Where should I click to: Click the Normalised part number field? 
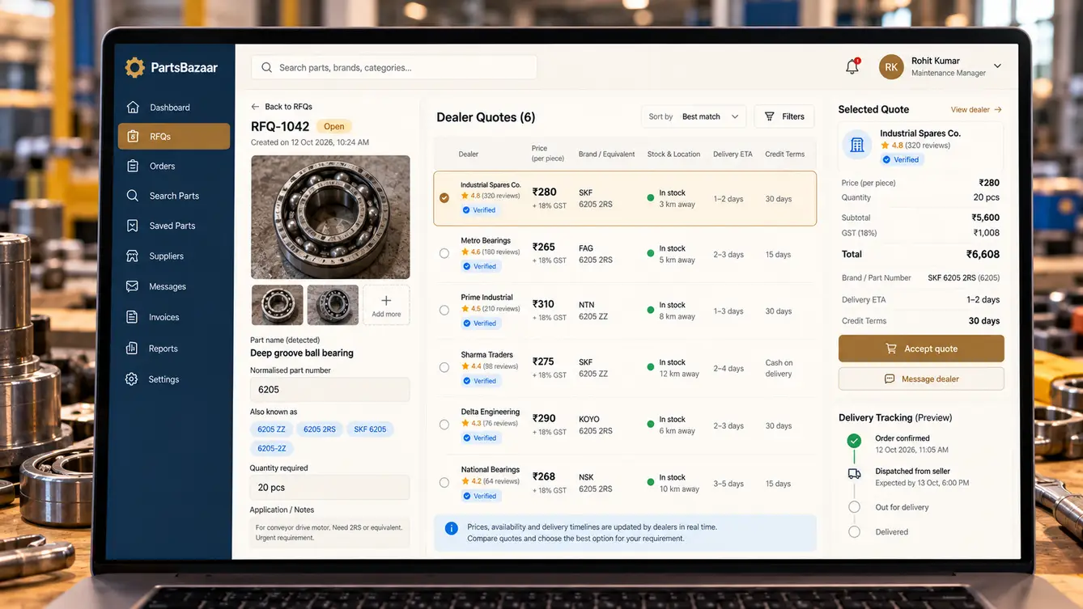point(330,390)
